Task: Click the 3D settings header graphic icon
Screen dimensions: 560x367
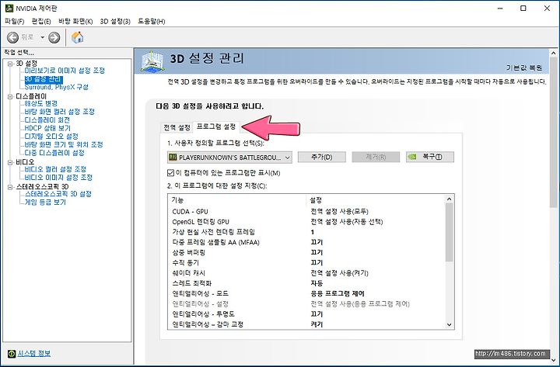Action: (x=152, y=61)
